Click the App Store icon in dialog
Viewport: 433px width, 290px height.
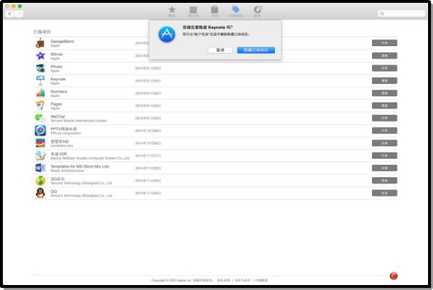(167, 35)
